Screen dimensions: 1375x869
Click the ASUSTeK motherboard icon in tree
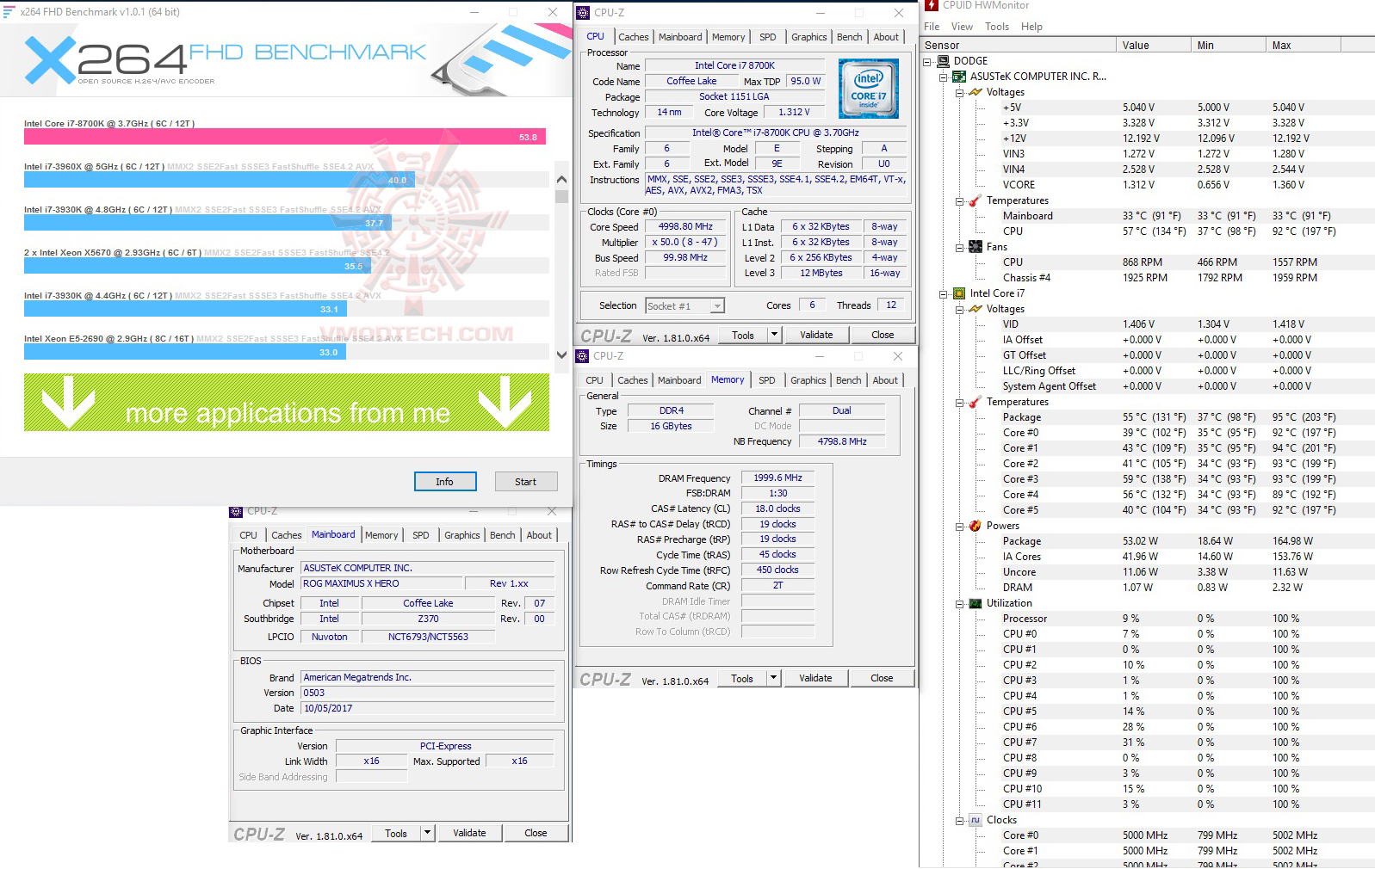tap(960, 77)
